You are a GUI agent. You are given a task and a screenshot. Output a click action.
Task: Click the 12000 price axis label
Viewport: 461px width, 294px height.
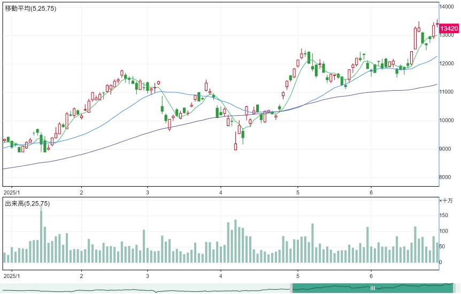click(447, 63)
